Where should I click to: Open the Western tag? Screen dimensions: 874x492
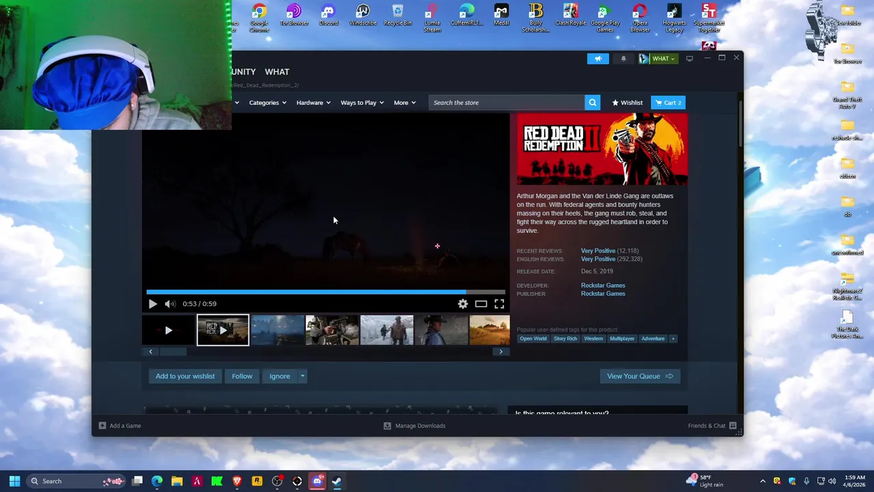tap(593, 338)
